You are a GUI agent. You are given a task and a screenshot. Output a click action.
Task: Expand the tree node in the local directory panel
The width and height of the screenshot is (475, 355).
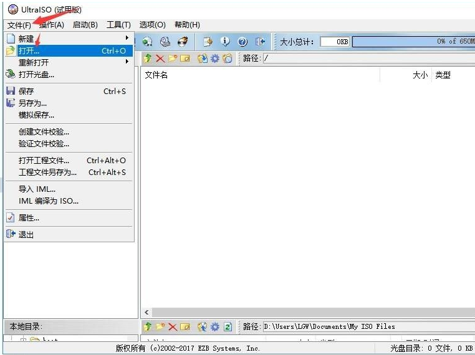tap(23, 340)
